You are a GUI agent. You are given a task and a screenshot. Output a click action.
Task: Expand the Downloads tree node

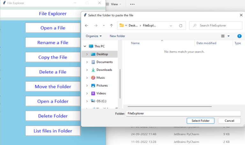[87, 70]
